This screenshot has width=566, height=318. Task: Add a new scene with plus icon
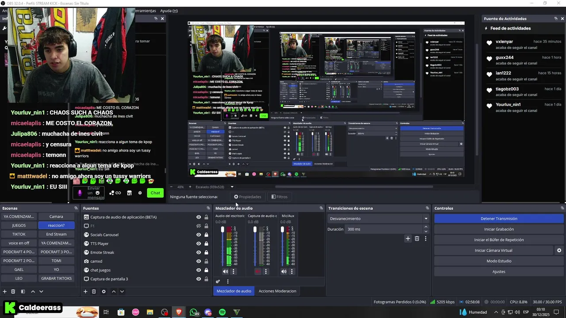point(5,291)
